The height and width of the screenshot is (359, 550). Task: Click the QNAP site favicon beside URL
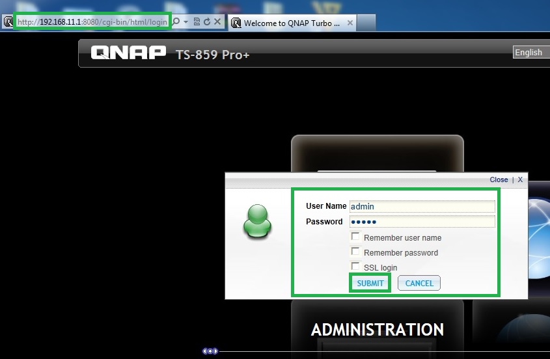click(7, 21)
